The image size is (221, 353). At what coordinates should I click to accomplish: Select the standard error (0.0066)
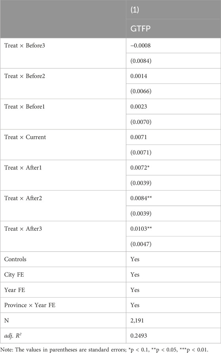pos(141,91)
